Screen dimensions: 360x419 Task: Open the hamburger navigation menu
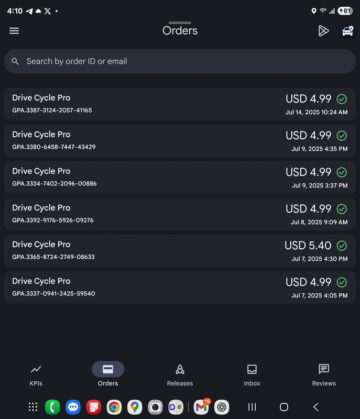click(x=14, y=31)
